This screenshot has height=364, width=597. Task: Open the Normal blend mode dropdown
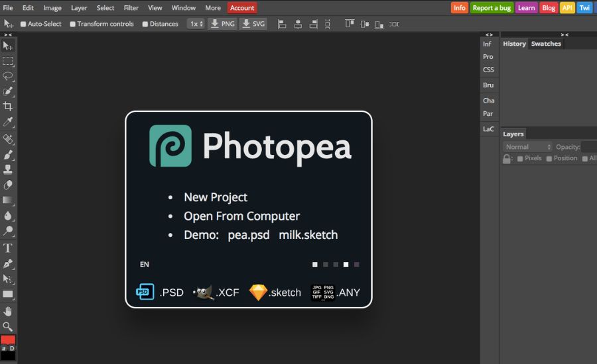point(527,147)
